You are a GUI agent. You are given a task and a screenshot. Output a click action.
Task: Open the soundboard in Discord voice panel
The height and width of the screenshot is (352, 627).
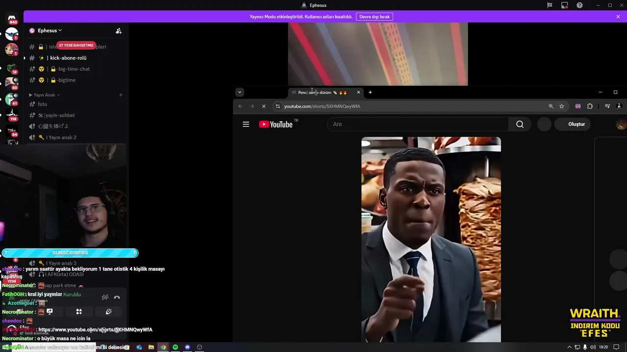109,311
